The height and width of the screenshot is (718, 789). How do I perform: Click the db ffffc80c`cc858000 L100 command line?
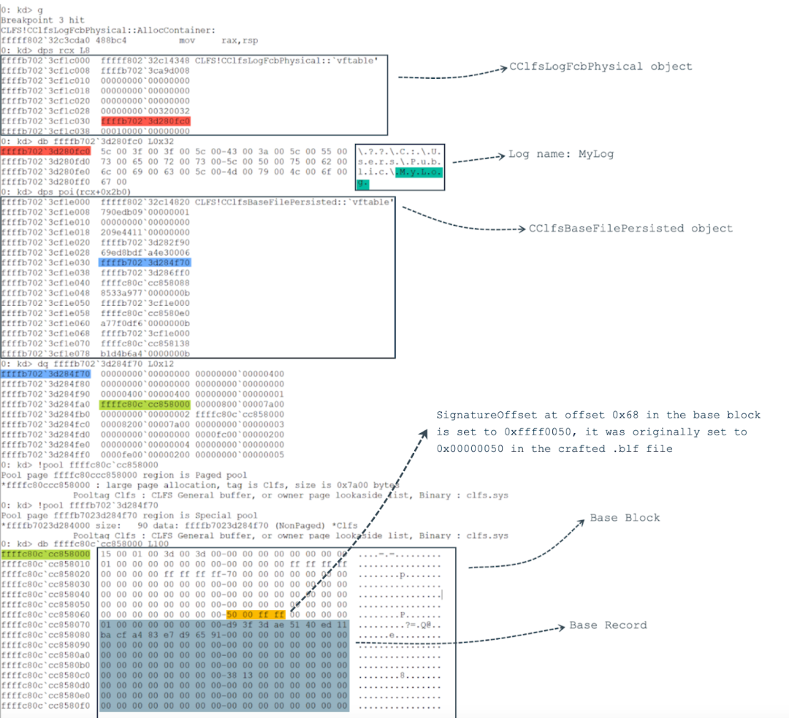[x=89, y=544]
